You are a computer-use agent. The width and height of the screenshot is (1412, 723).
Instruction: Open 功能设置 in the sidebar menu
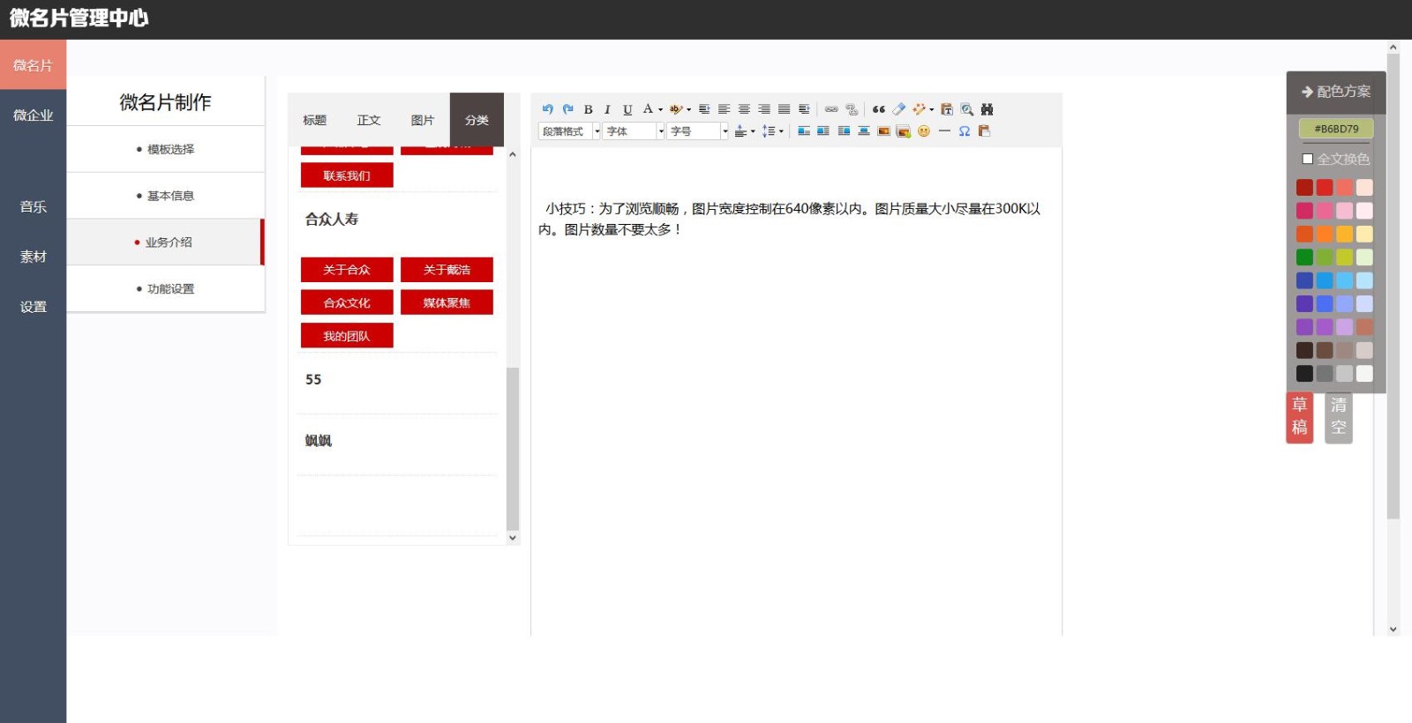(x=170, y=289)
